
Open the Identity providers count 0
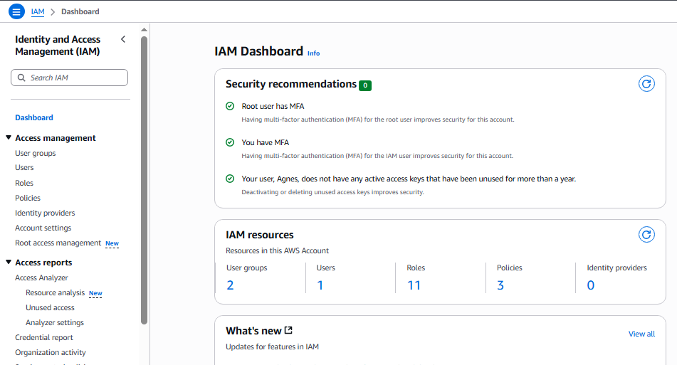pos(591,285)
